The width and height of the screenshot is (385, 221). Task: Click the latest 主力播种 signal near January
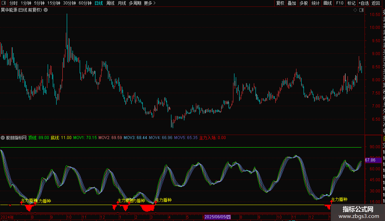coord(339,199)
